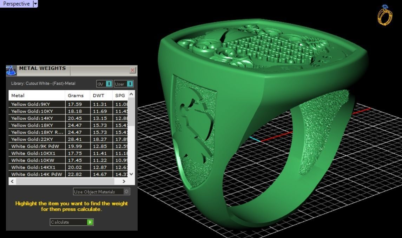Click the green play arrow on Calculate
This screenshot has height=238, width=402.
(x=90, y=222)
